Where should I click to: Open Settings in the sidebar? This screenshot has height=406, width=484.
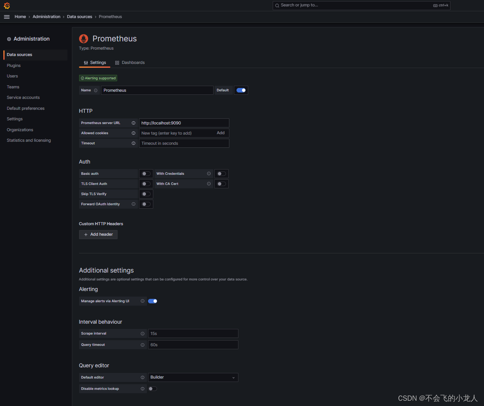pyautogui.click(x=15, y=119)
